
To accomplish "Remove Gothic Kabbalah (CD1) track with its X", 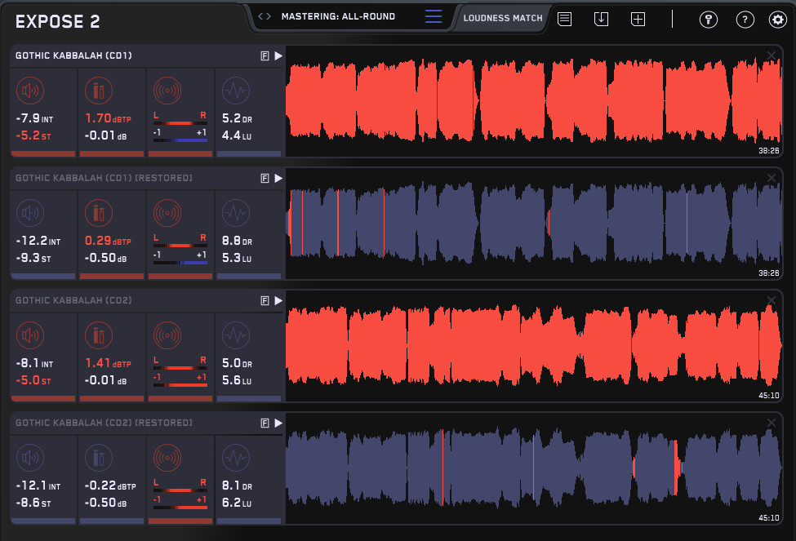I will pos(772,55).
